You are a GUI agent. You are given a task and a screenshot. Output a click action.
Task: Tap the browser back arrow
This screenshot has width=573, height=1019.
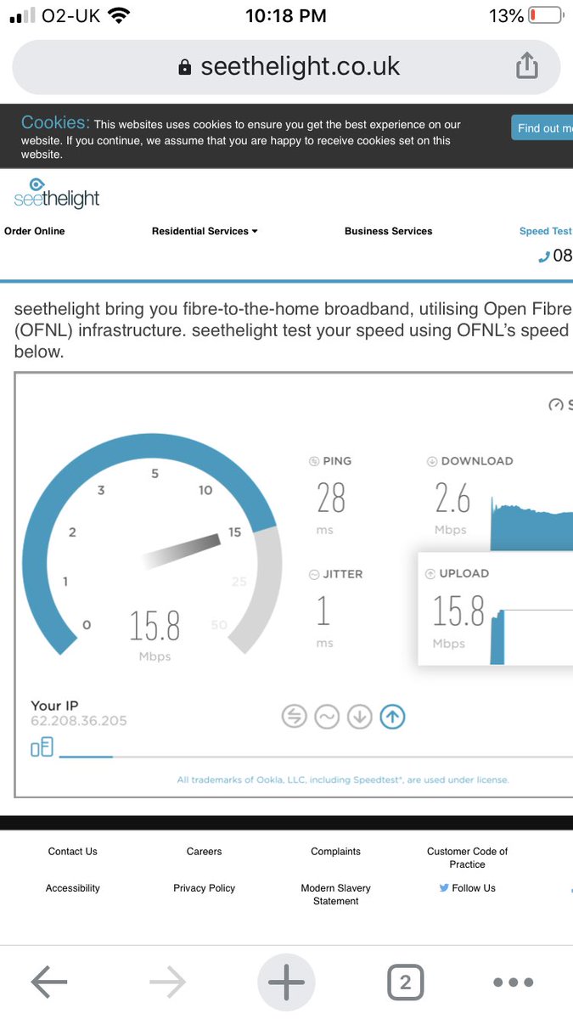[49, 982]
